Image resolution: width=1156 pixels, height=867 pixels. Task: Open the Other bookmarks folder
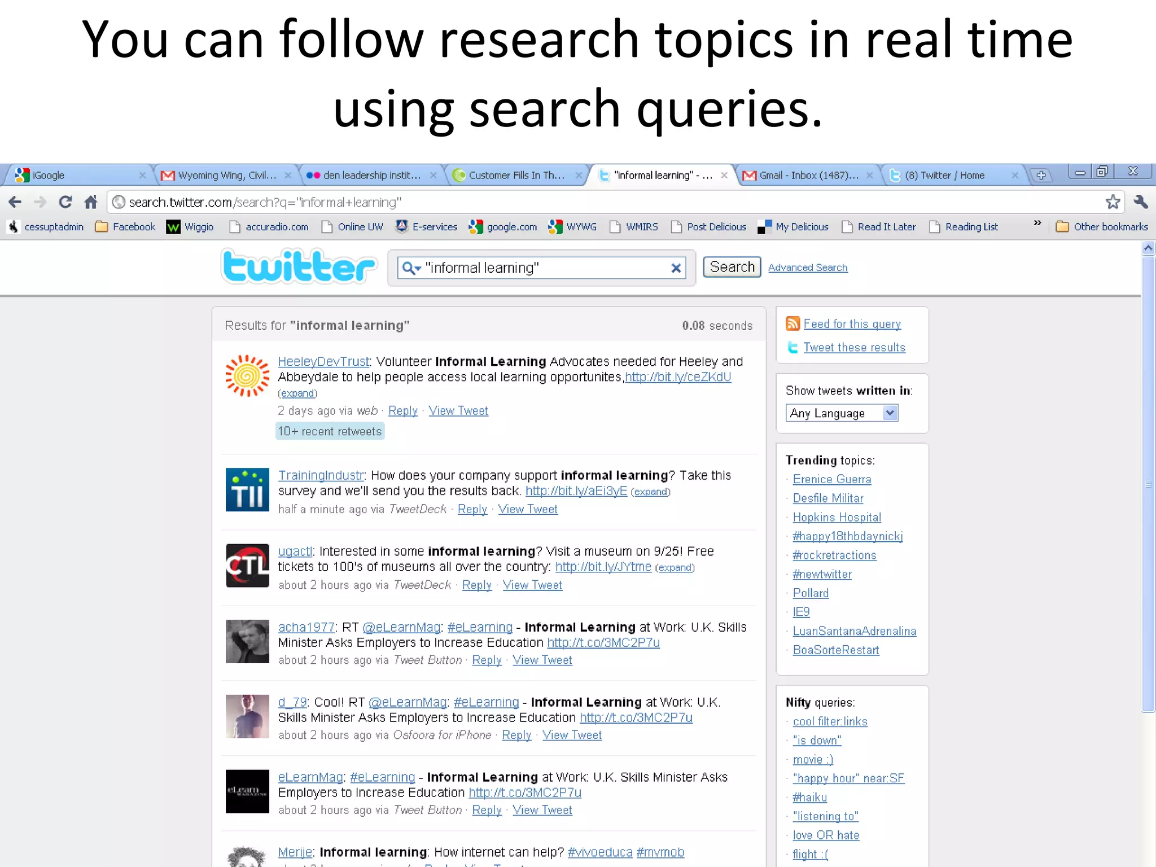coord(1102,227)
